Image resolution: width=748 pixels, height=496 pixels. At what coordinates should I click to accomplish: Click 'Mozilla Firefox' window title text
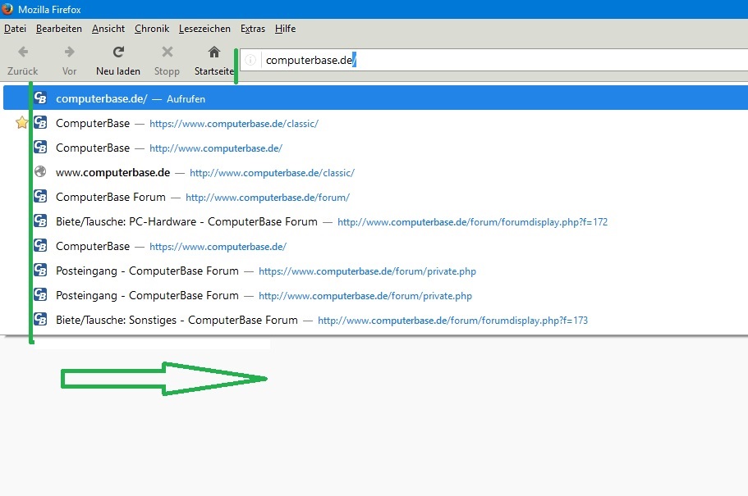pos(49,10)
